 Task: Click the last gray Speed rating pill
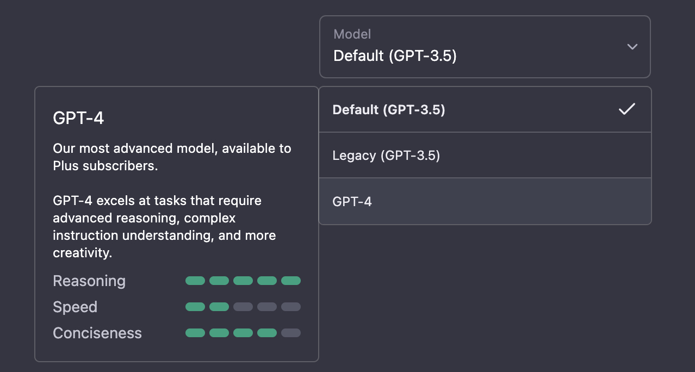291,307
